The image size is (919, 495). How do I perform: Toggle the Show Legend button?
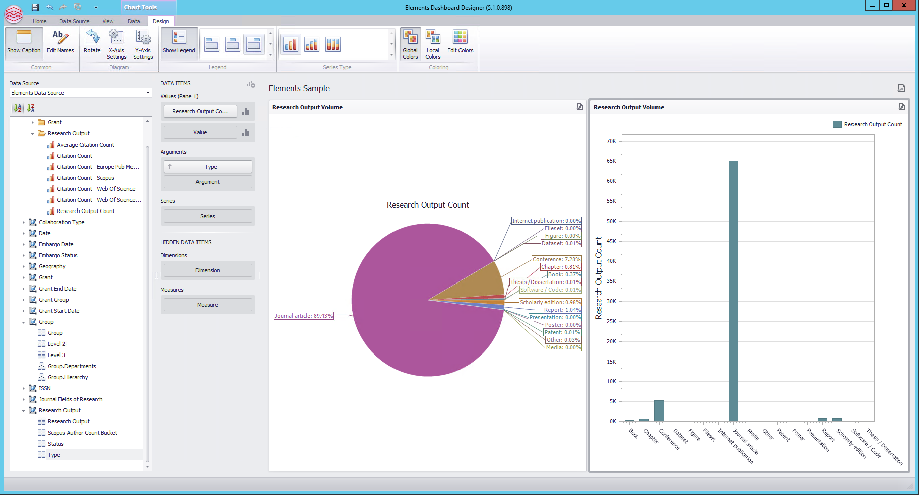tap(179, 41)
